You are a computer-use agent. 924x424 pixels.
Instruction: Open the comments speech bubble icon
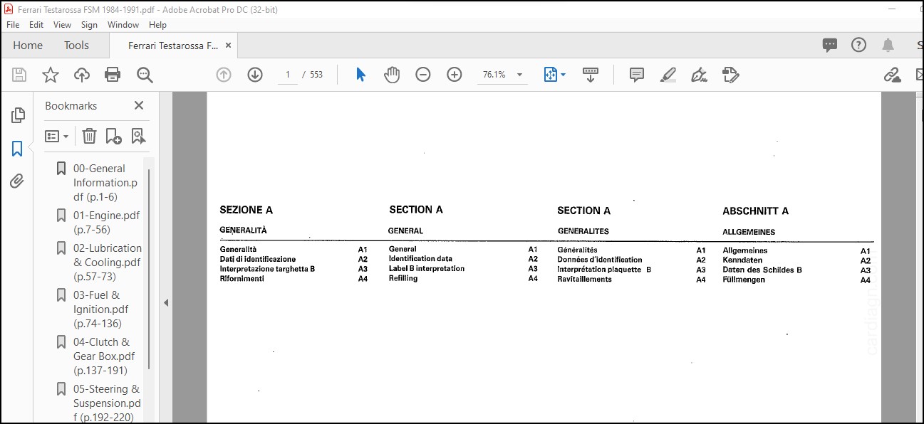click(830, 46)
